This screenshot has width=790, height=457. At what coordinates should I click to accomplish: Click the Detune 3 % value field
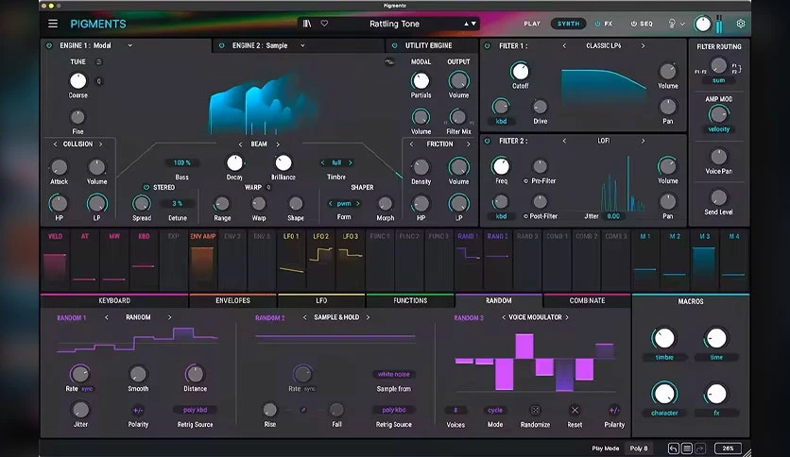pos(178,203)
